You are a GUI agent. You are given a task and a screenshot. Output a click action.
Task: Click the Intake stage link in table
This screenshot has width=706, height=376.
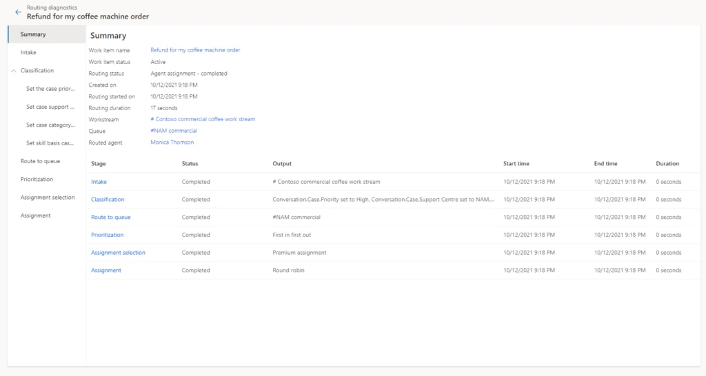(x=99, y=182)
